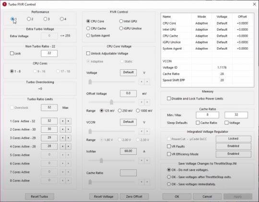Select Performance profile 4 radio button
The width and height of the screenshot is (259, 202).
tap(61, 19)
